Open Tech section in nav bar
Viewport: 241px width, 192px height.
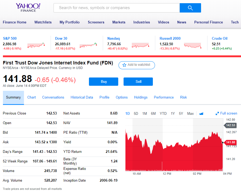(235, 22)
